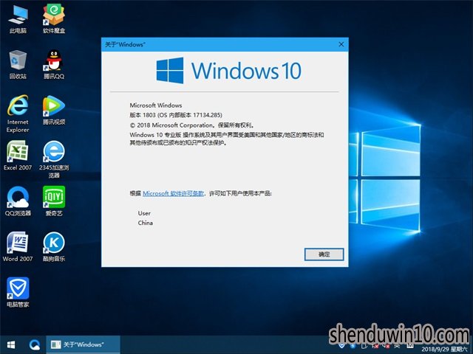Open the Windows Start menu
This screenshot has width=473, height=354.
click(x=11, y=344)
